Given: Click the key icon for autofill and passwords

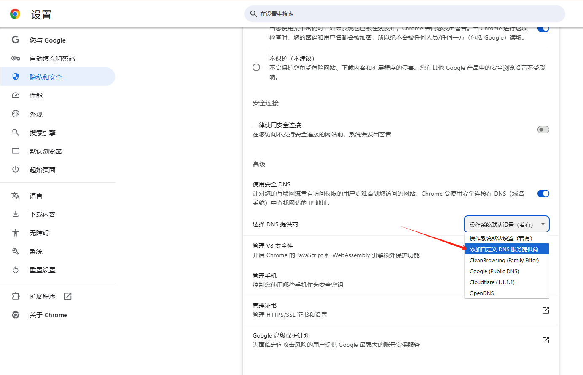Looking at the screenshot, I should pyautogui.click(x=16, y=59).
